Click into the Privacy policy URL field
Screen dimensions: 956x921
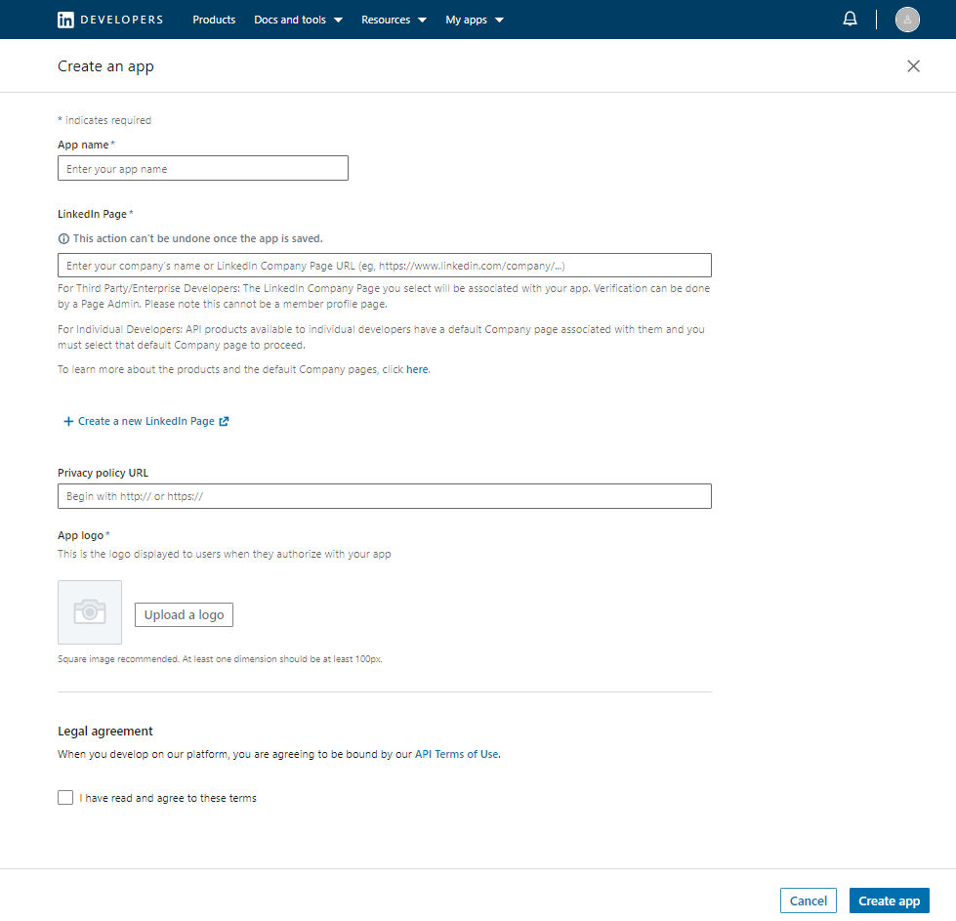[x=385, y=496]
